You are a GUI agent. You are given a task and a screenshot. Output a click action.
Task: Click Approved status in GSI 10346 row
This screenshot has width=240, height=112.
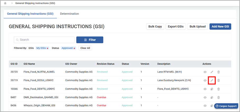127,89
